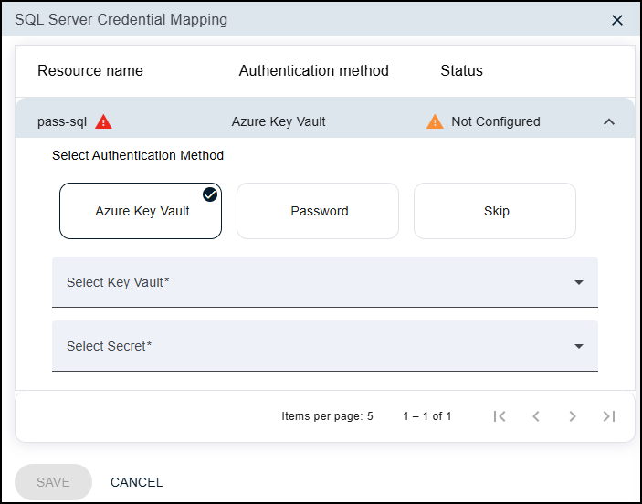Click the checkmark badge on the Azure Key Vault card

coord(210,194)
